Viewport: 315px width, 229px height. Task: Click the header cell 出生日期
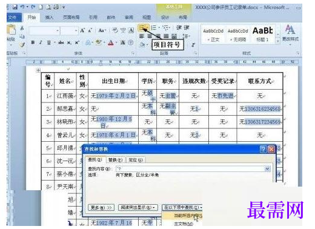pos(113,81)
